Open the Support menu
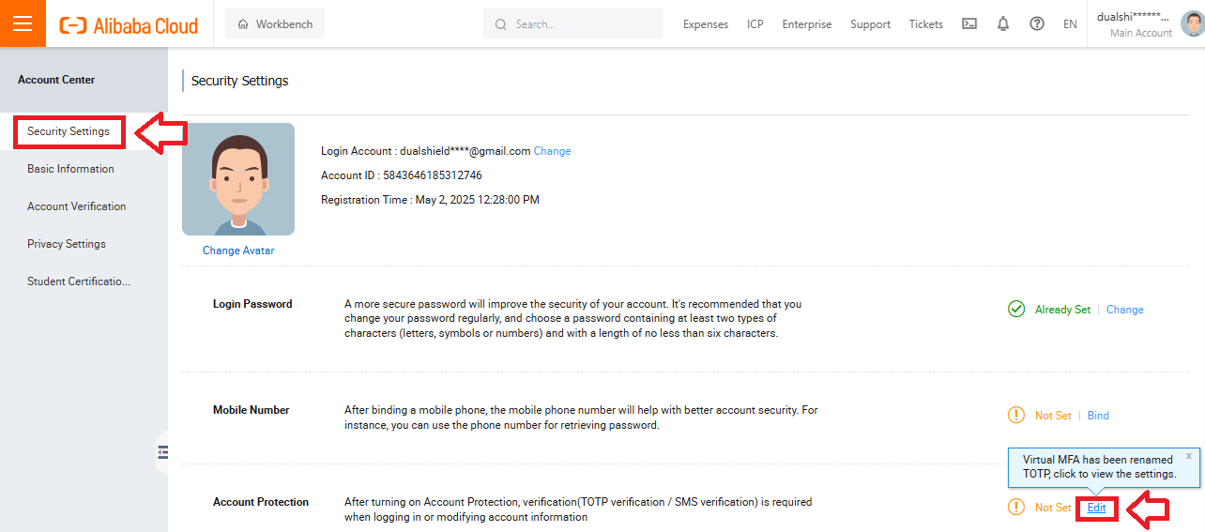Viewport: 1205px width, 532px height. click(870, 24)
